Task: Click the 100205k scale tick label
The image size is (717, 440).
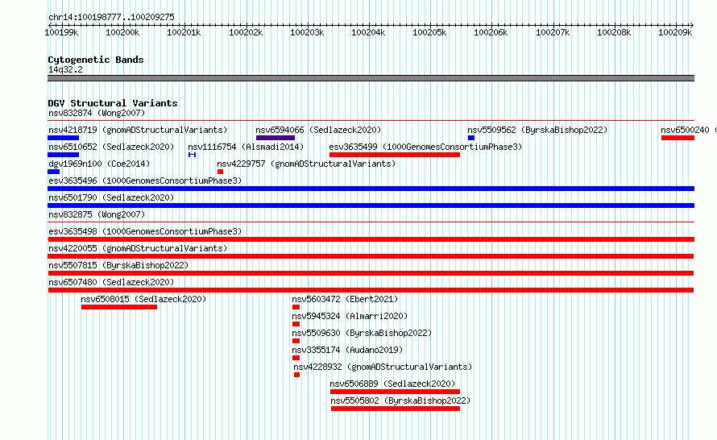Action: point(429,32)
